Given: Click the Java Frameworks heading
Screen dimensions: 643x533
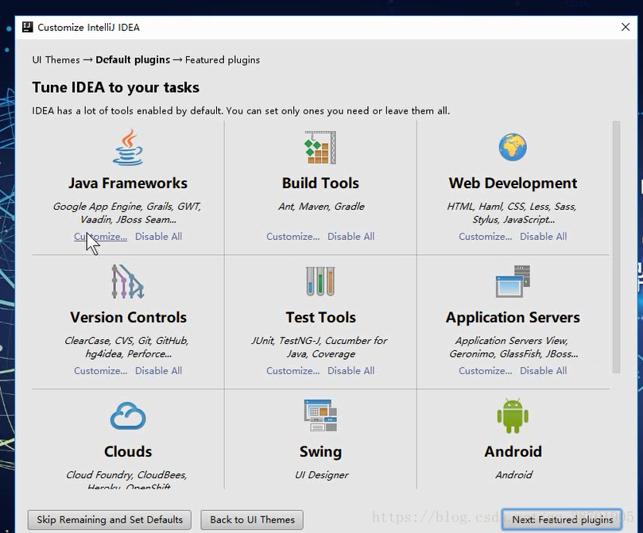Looking at the screenshot, I should 128,183.
